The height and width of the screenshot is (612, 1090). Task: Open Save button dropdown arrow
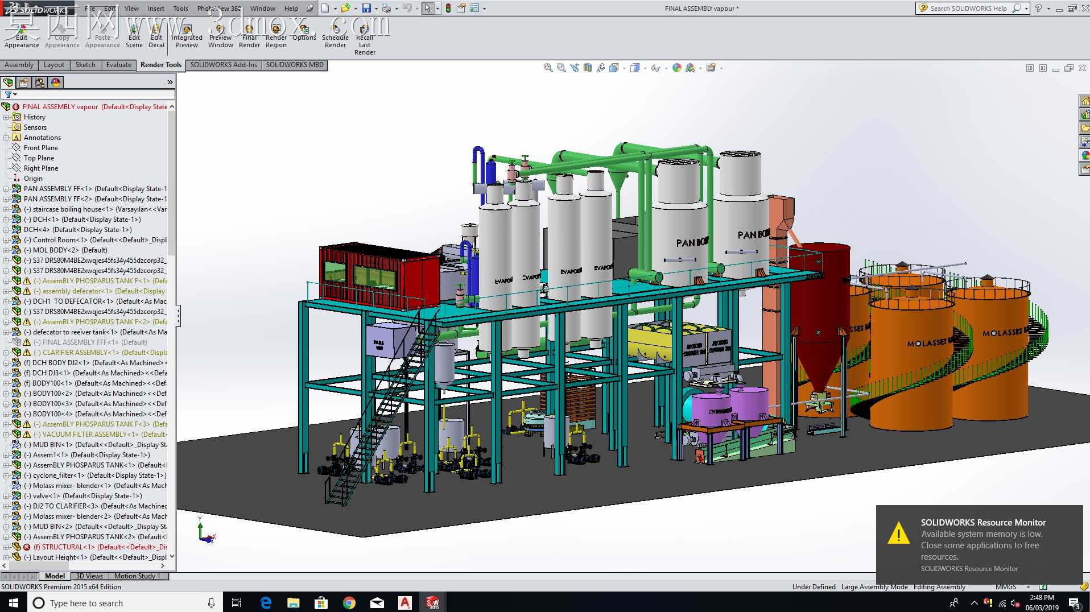pyautogui.click(x=375, y=9)
